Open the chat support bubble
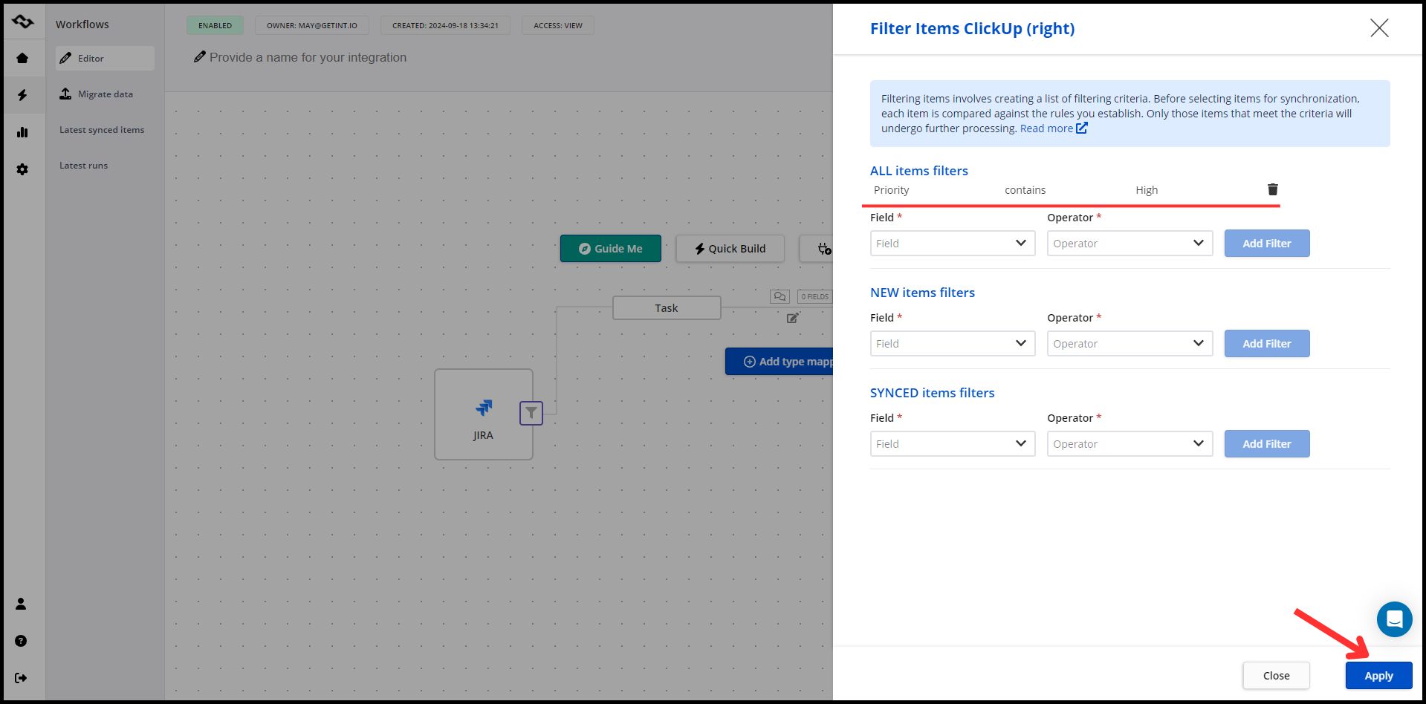 point(1394,619)
